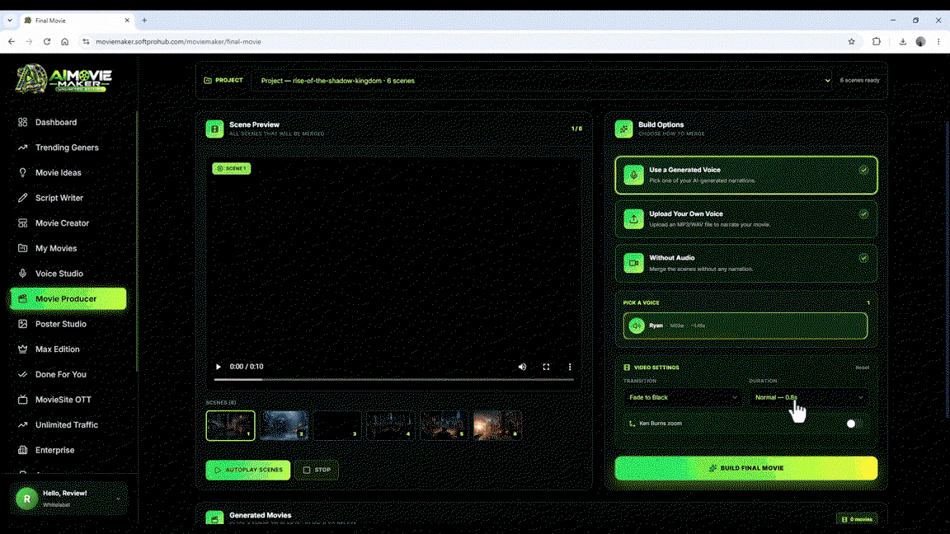Open Trending Geners in sidebar
This screenshot has width=950, height=534.
(68, 148)
